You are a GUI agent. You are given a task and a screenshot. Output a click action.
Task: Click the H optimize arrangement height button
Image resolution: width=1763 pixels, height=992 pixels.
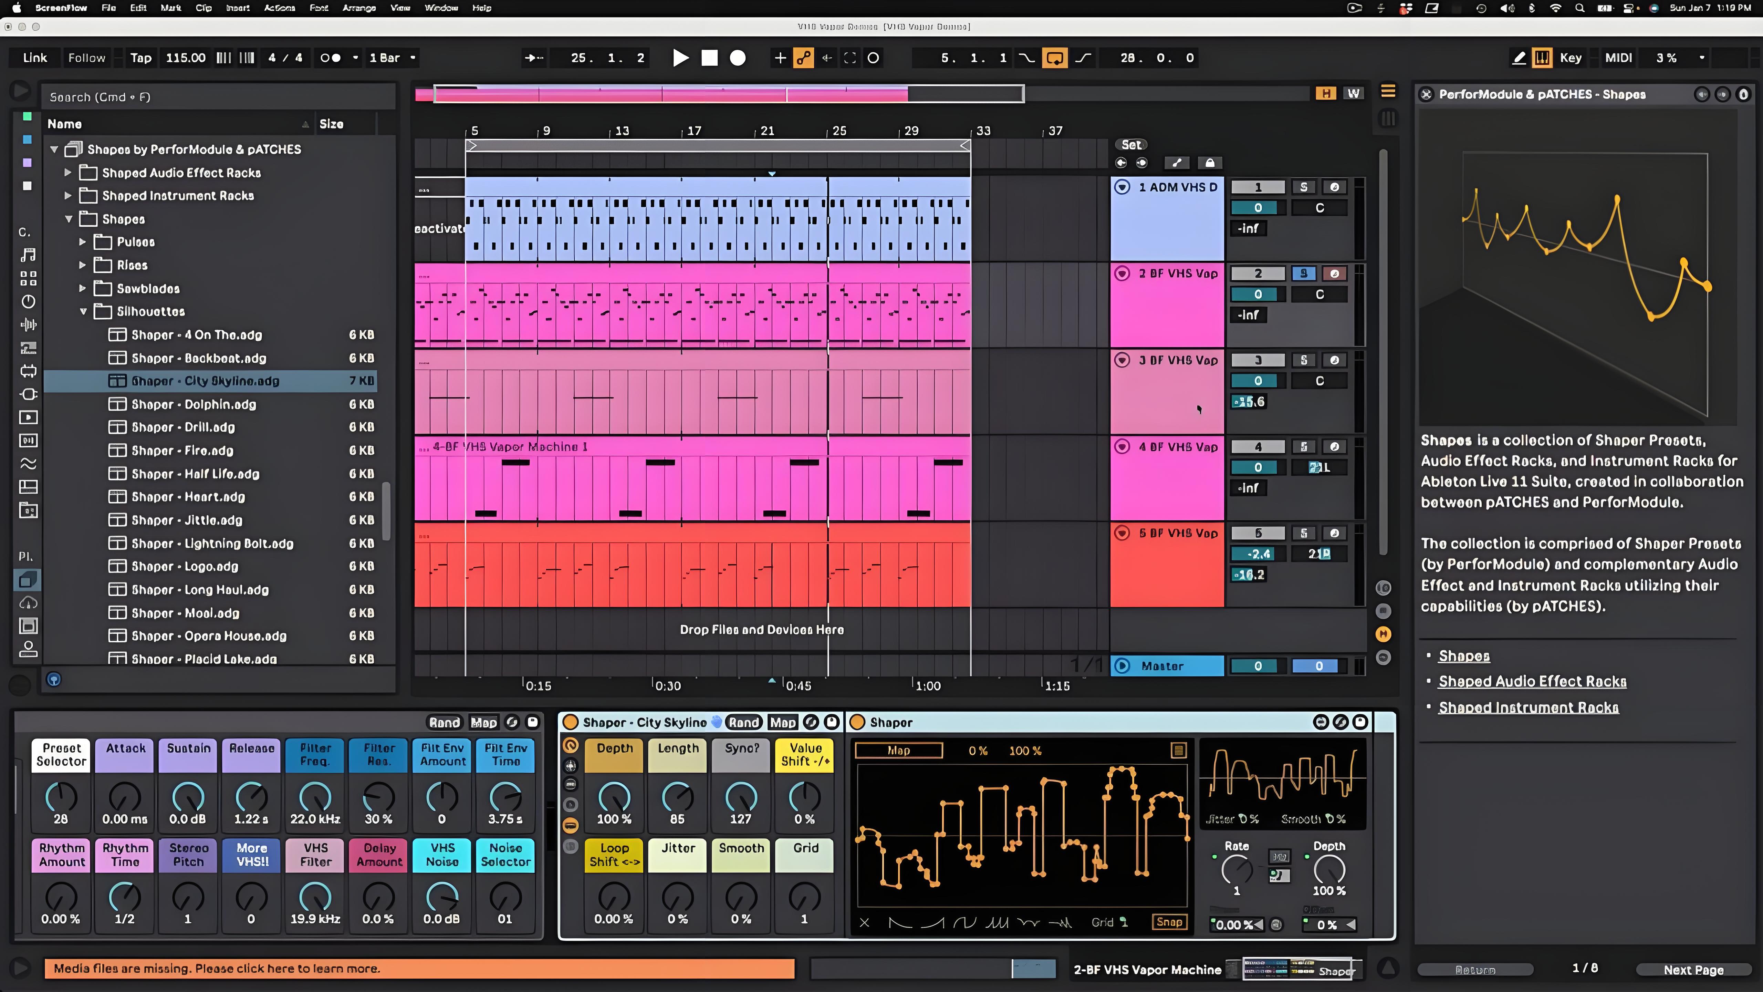(1326, 94)
